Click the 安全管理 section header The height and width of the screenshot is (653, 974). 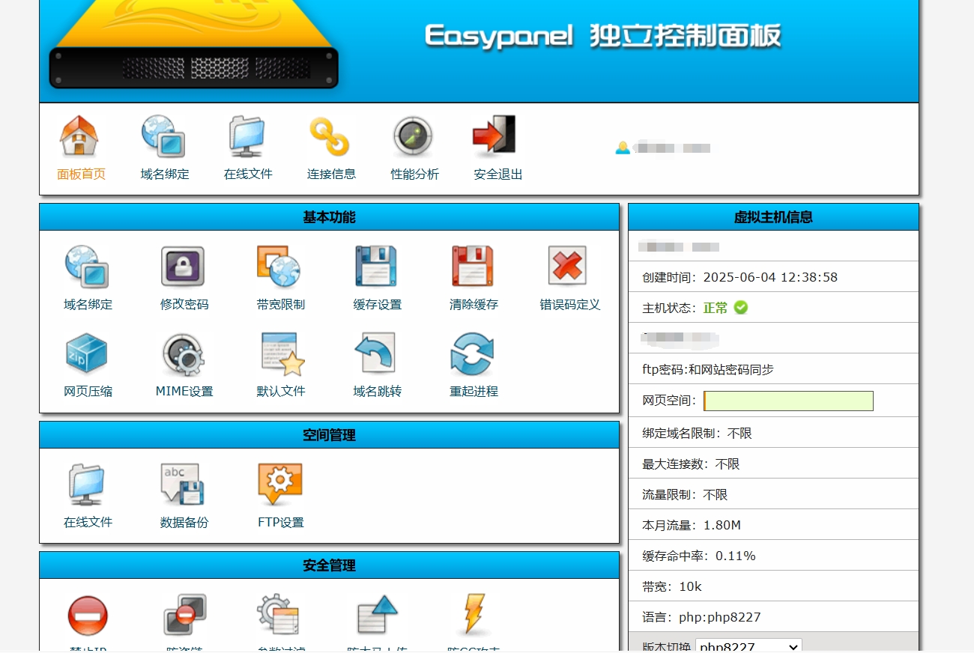pos(329,565)
